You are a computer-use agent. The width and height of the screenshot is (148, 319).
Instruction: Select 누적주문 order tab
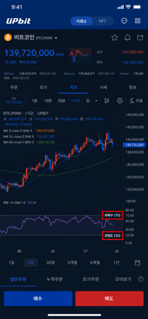coord(55,279)
